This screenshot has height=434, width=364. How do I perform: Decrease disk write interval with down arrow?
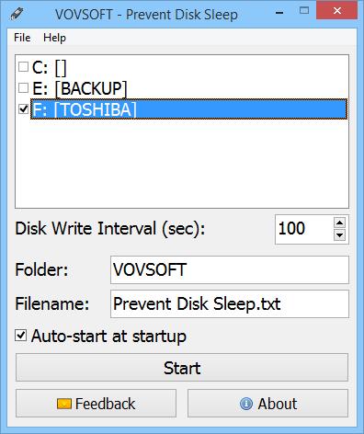point(339,235)
